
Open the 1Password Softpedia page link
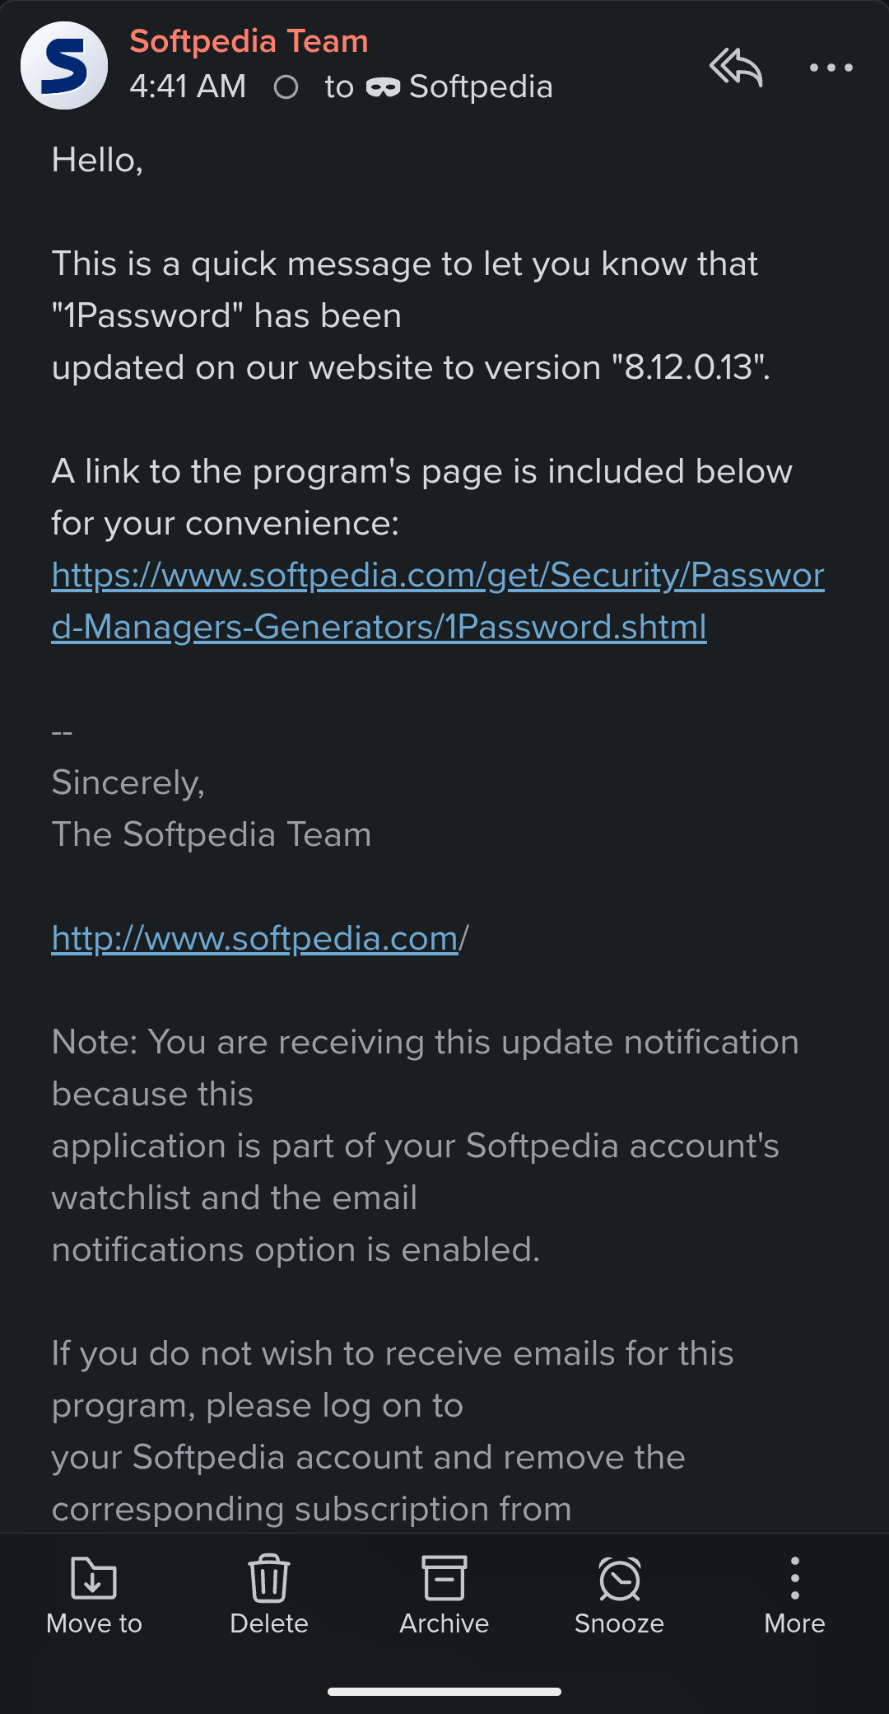click(438, 601)
